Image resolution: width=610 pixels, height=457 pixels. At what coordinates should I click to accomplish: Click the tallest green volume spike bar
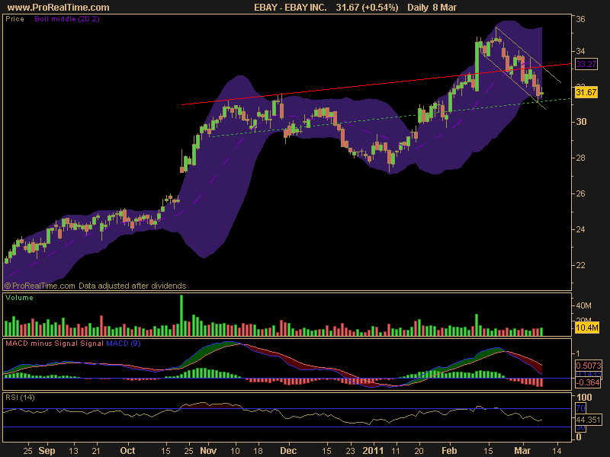pos(181,315)
